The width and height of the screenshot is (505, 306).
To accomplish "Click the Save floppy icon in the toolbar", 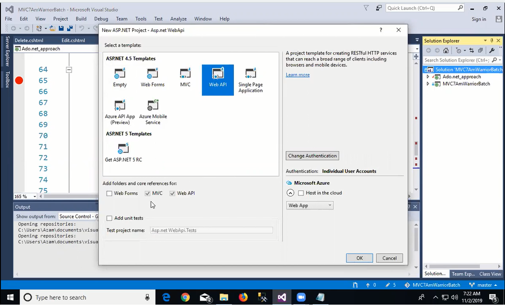I will (x=61, y=28).
